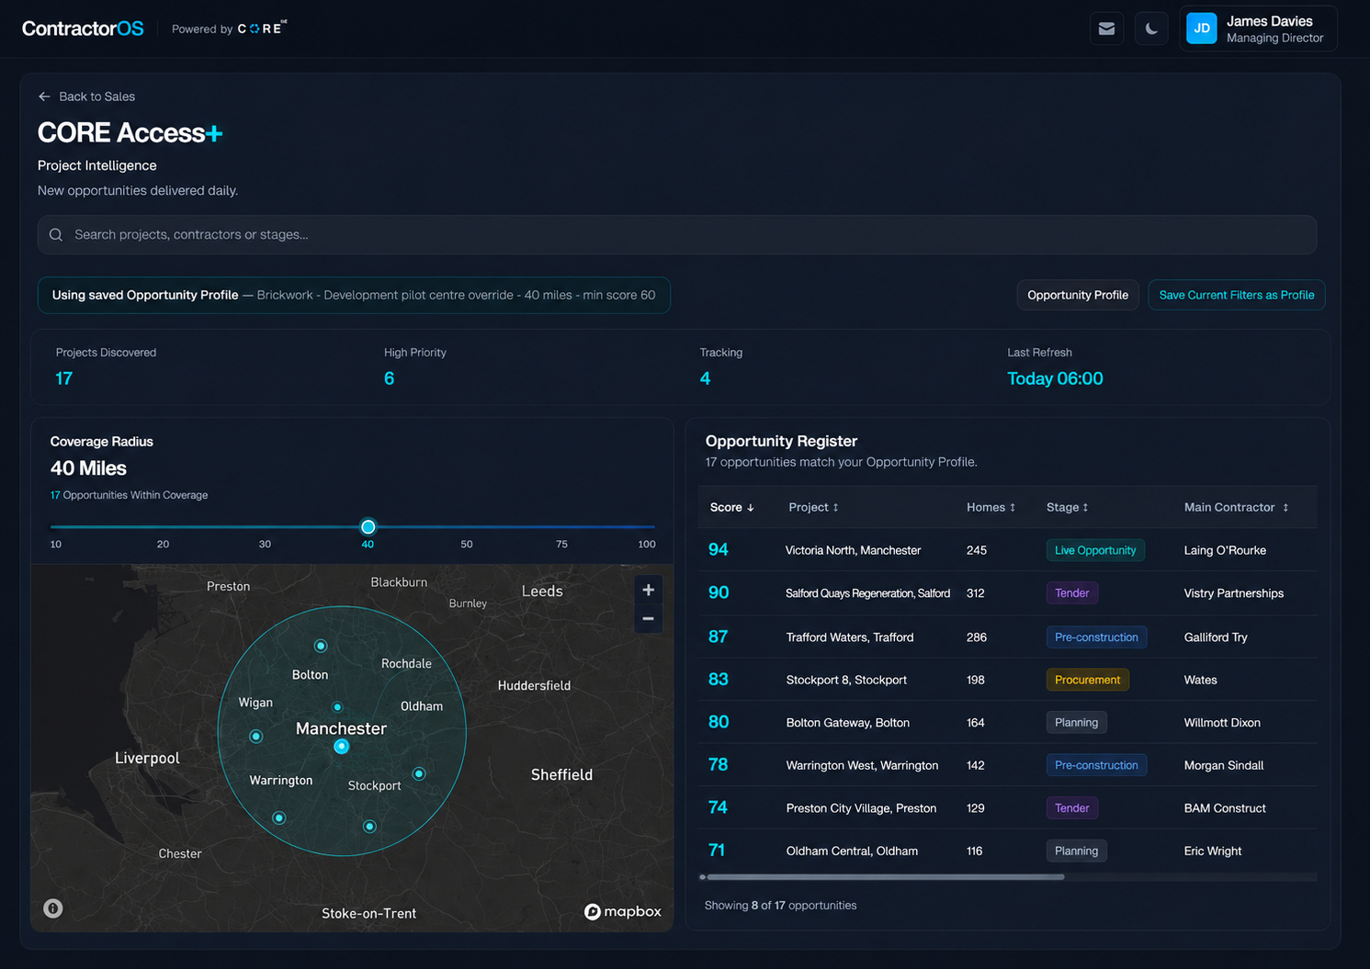Click the Procurement stage badge
The width and height of the screenshot is (1370, 969).
click(x=1087, y=680)
